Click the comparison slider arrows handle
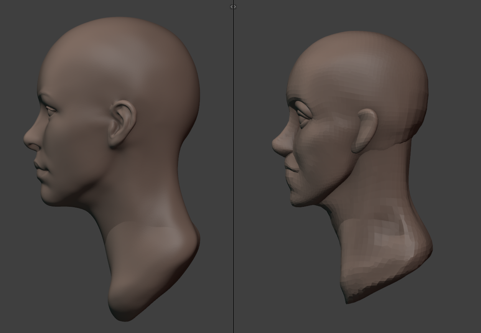 tap(233, 7)
